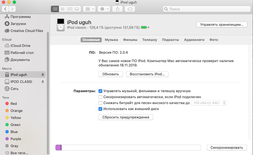Switch to the Фото tab
The height and width of the screenshot is (155, 253).
point(214,40)
